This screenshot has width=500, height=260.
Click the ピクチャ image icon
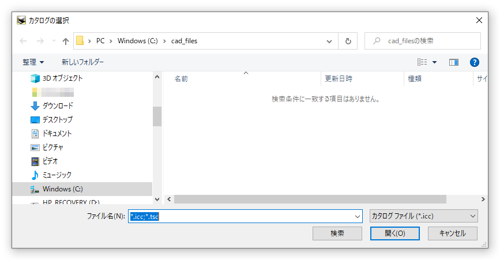click(x=35, y=148)
